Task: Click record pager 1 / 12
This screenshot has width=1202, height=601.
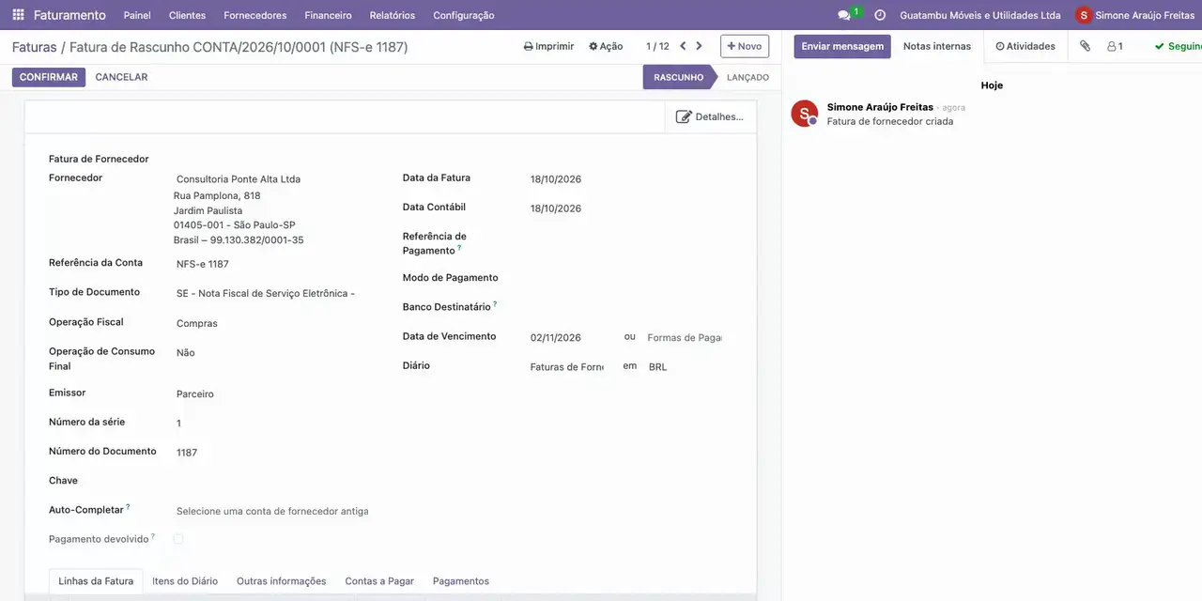Action: [x=657, y=46]
